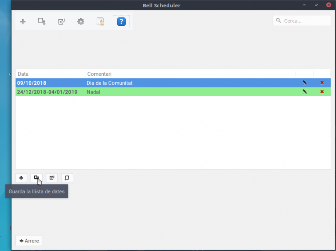Screen dimensions: 336x251
Task: Click the search magnifier icon
Action: click(278, 20)
